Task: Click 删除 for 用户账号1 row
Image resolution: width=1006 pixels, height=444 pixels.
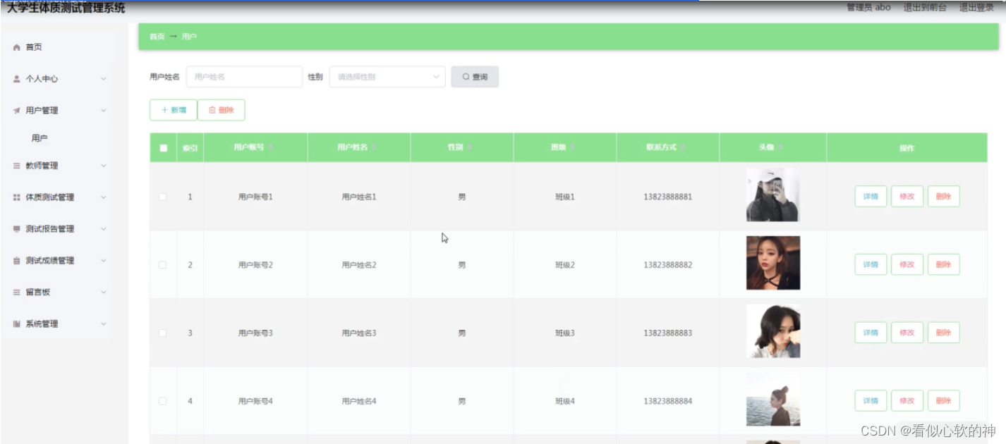Action: pos(944,197)
